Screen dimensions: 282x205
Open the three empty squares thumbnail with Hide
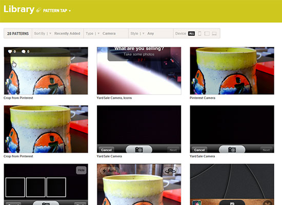coord(46,184)
